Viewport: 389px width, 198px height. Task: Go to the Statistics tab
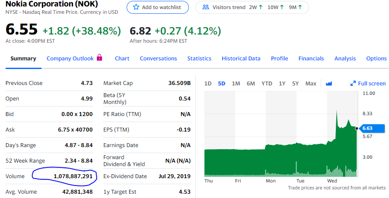[x=199, y=58]
